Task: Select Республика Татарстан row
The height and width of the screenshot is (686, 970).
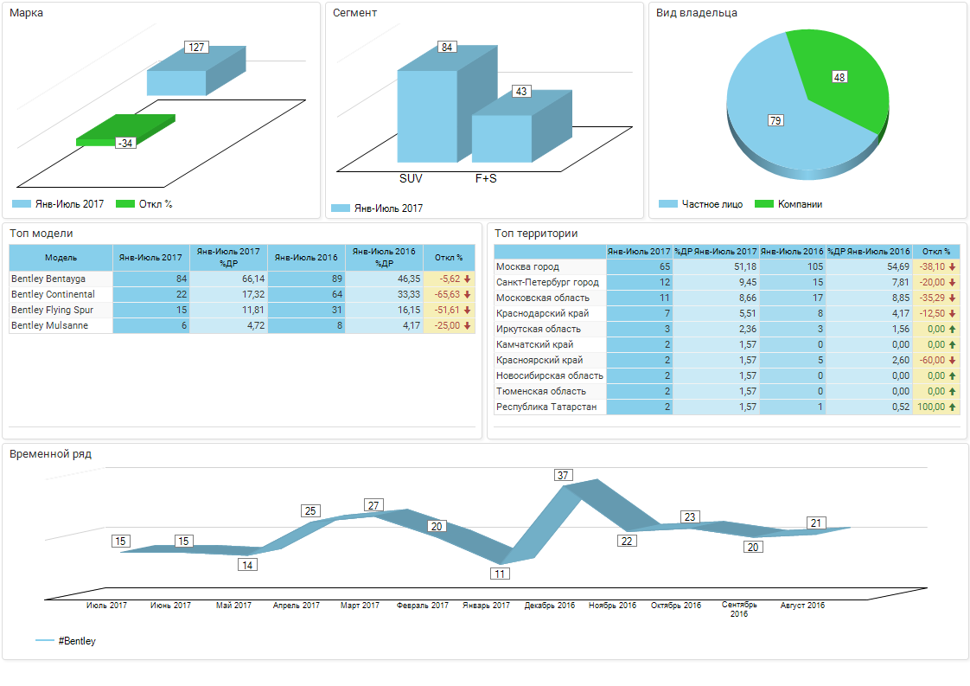Action: click(x=727, y=407)
